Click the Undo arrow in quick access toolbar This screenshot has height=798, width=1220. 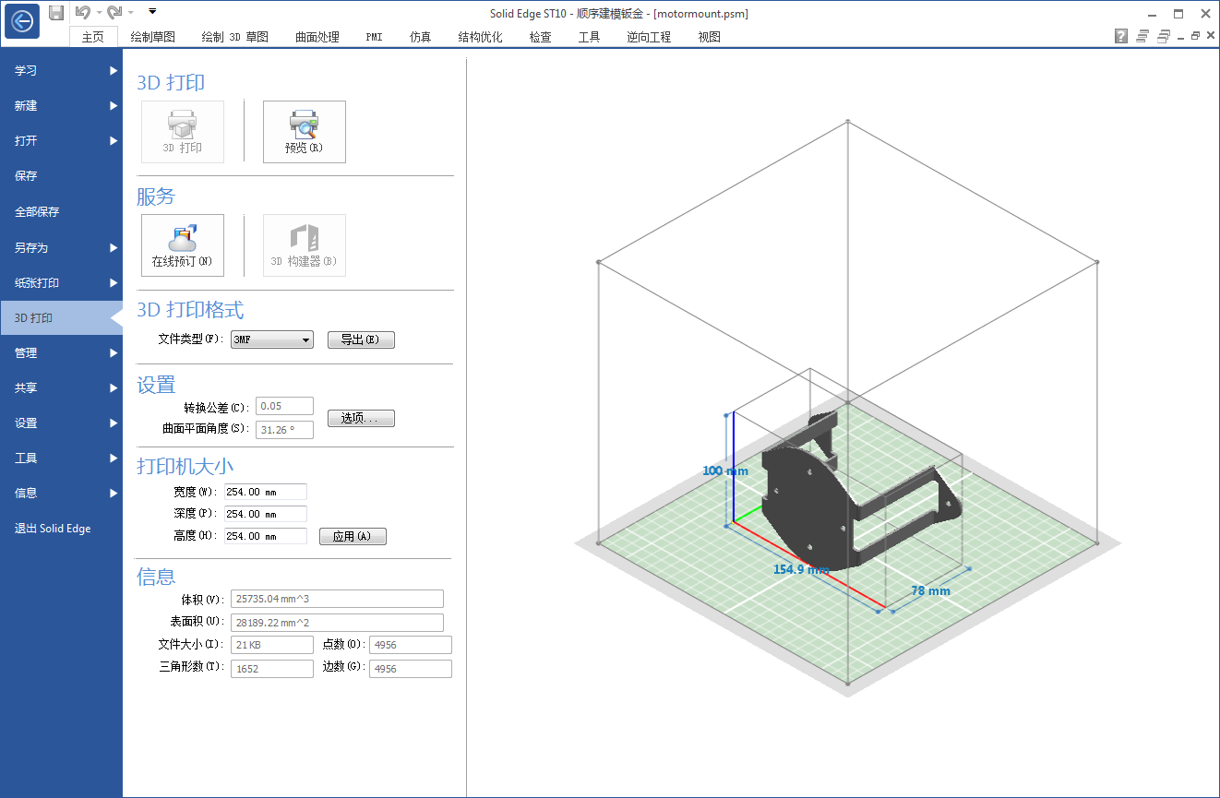[x=82, y=12]
